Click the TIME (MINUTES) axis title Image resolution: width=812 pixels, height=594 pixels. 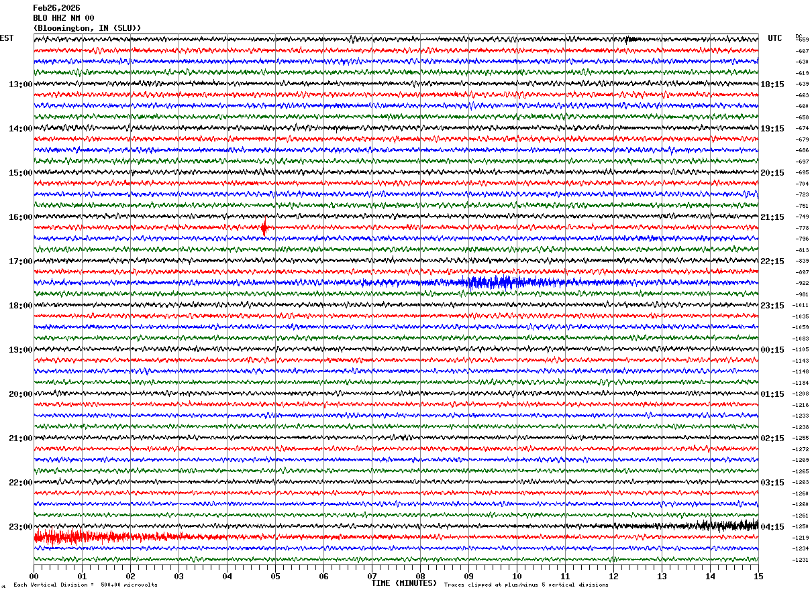[x=404, y=583]
